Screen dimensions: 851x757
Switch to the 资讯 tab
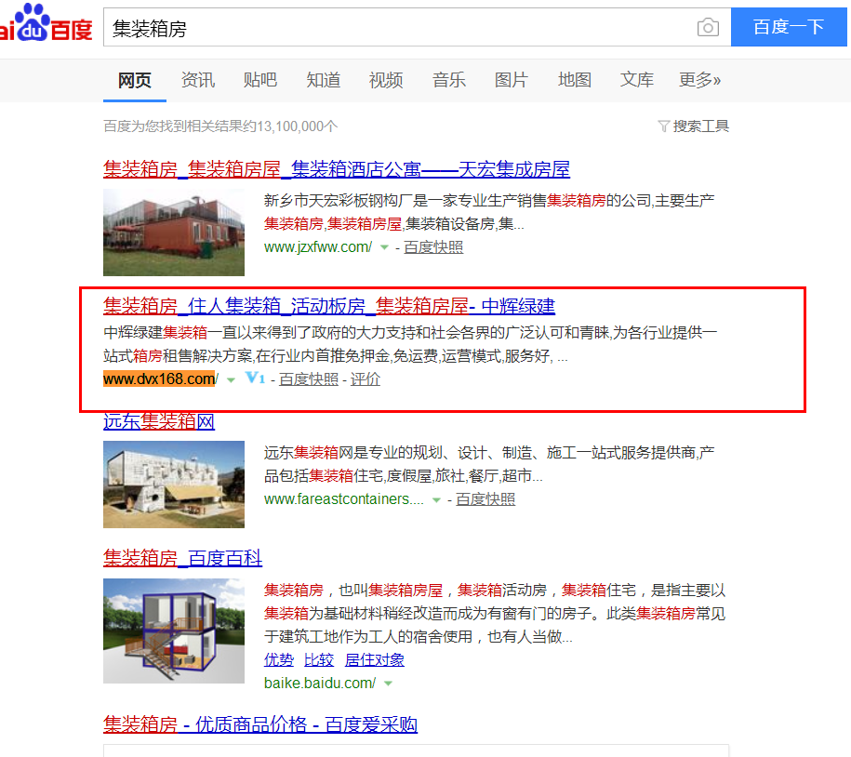click(x=197, y=80)
